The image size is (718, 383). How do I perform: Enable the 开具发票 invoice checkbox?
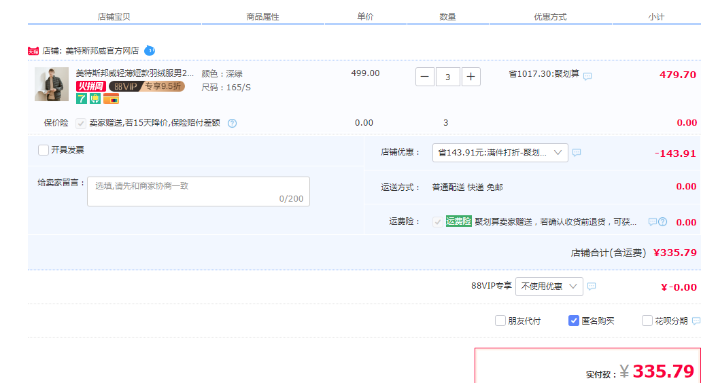44,150
